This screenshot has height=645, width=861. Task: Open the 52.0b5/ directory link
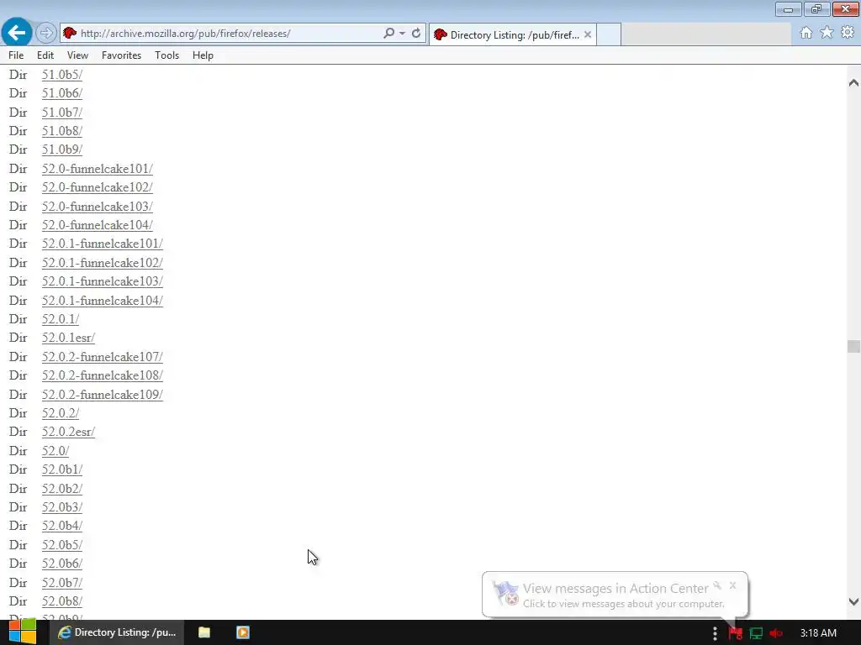coord(62,546)
